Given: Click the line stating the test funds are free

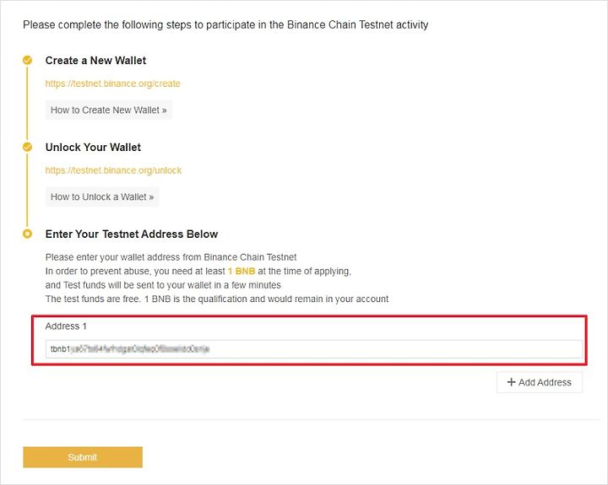Looking at the screenshot, I should click(217, 299).
